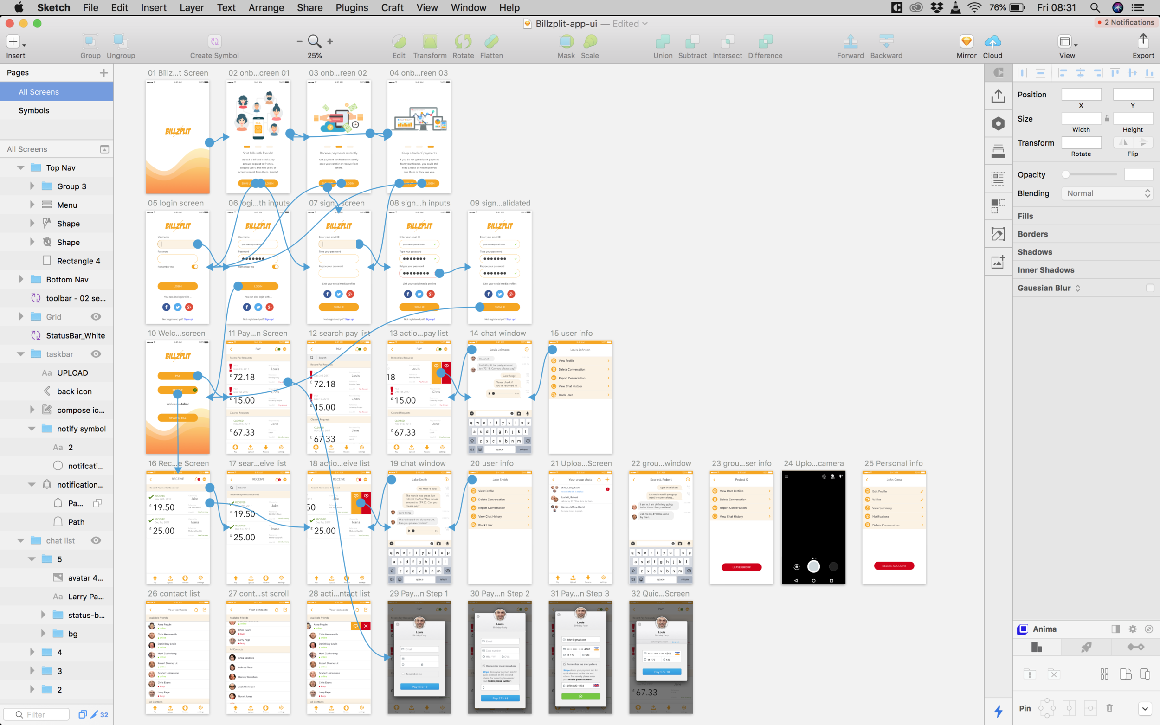Click the Flatten tool icon

[x=491, y=42]
